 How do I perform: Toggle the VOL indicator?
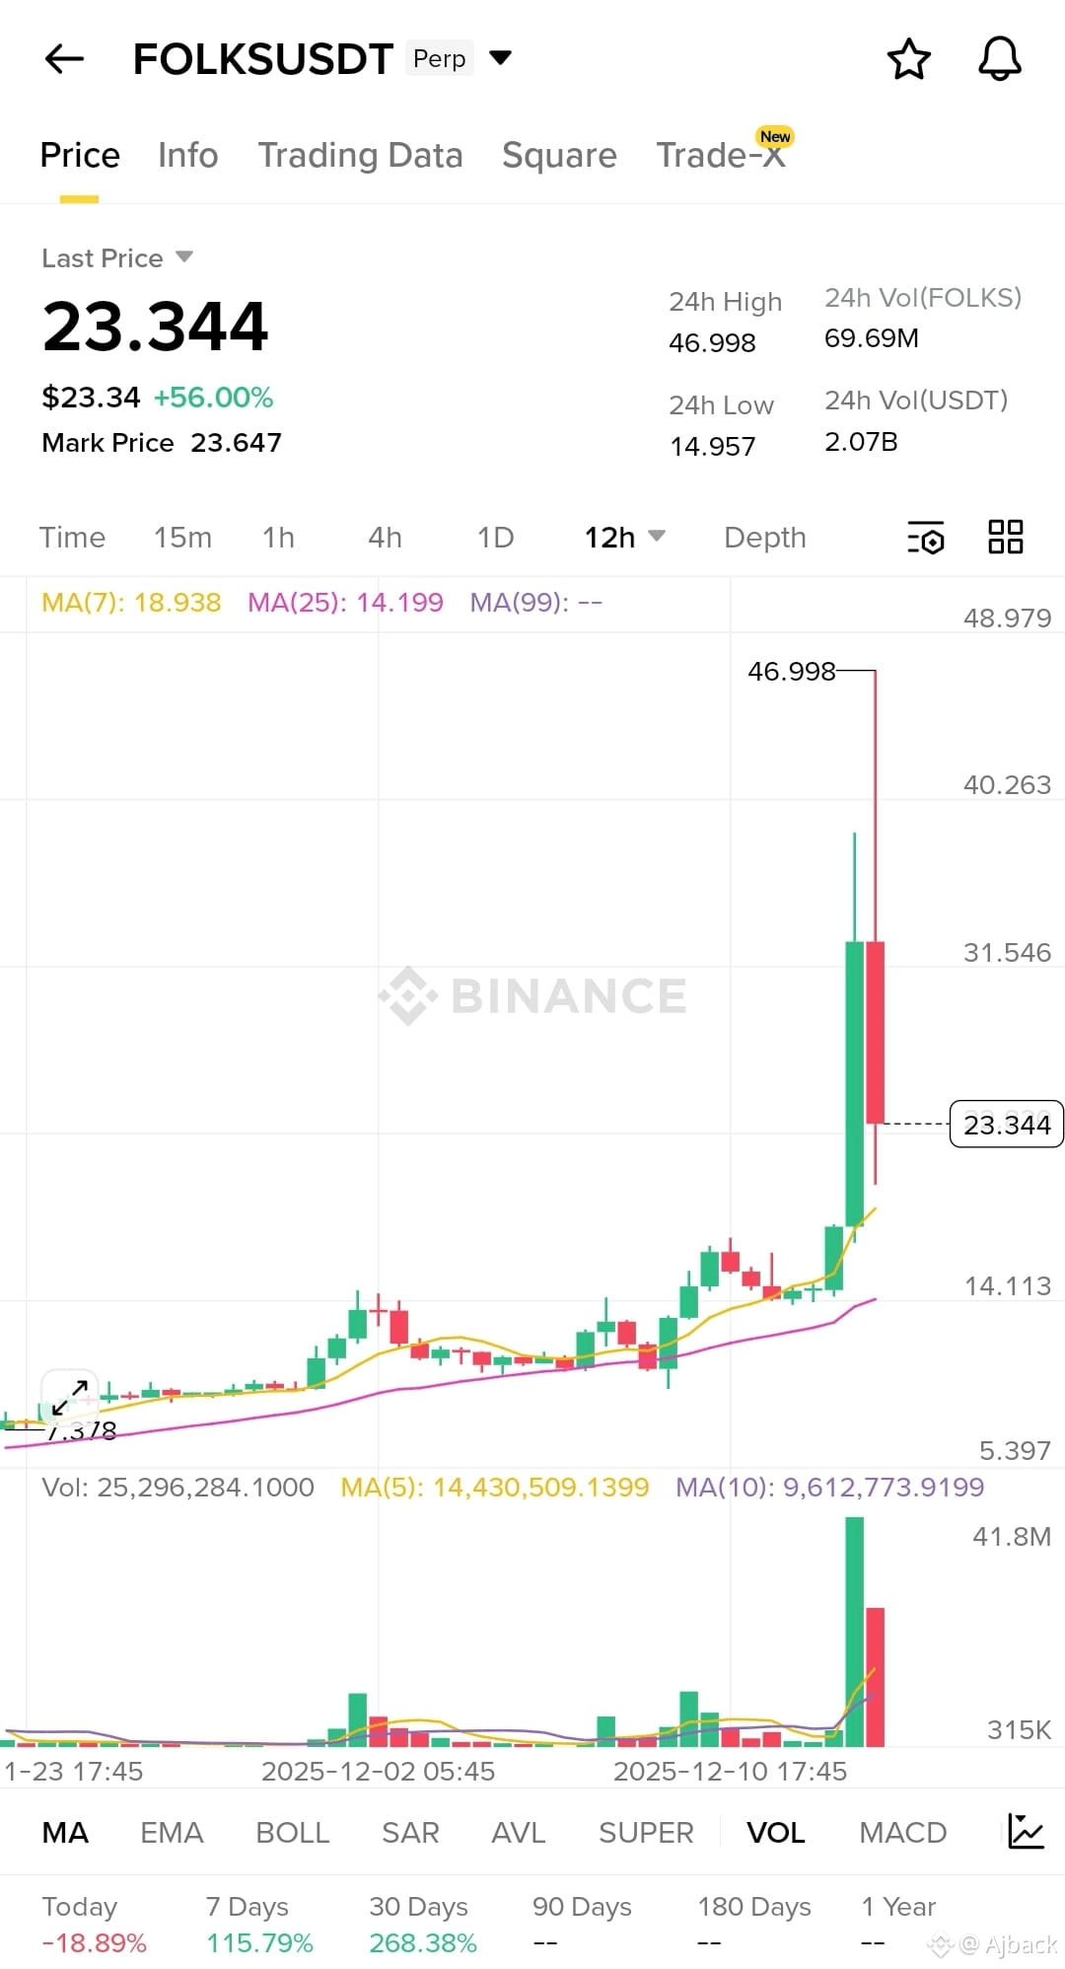775,1833
